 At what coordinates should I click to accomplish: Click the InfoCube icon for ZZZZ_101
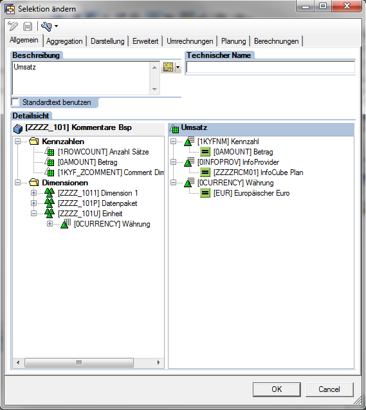(x=18, y=128)
